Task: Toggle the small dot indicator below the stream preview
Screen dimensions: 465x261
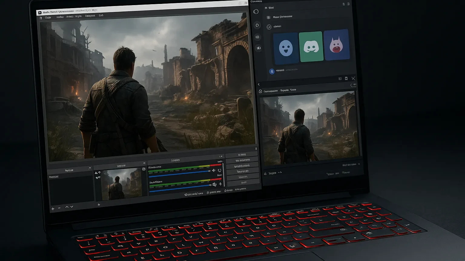Action: [x=359, y=164]
